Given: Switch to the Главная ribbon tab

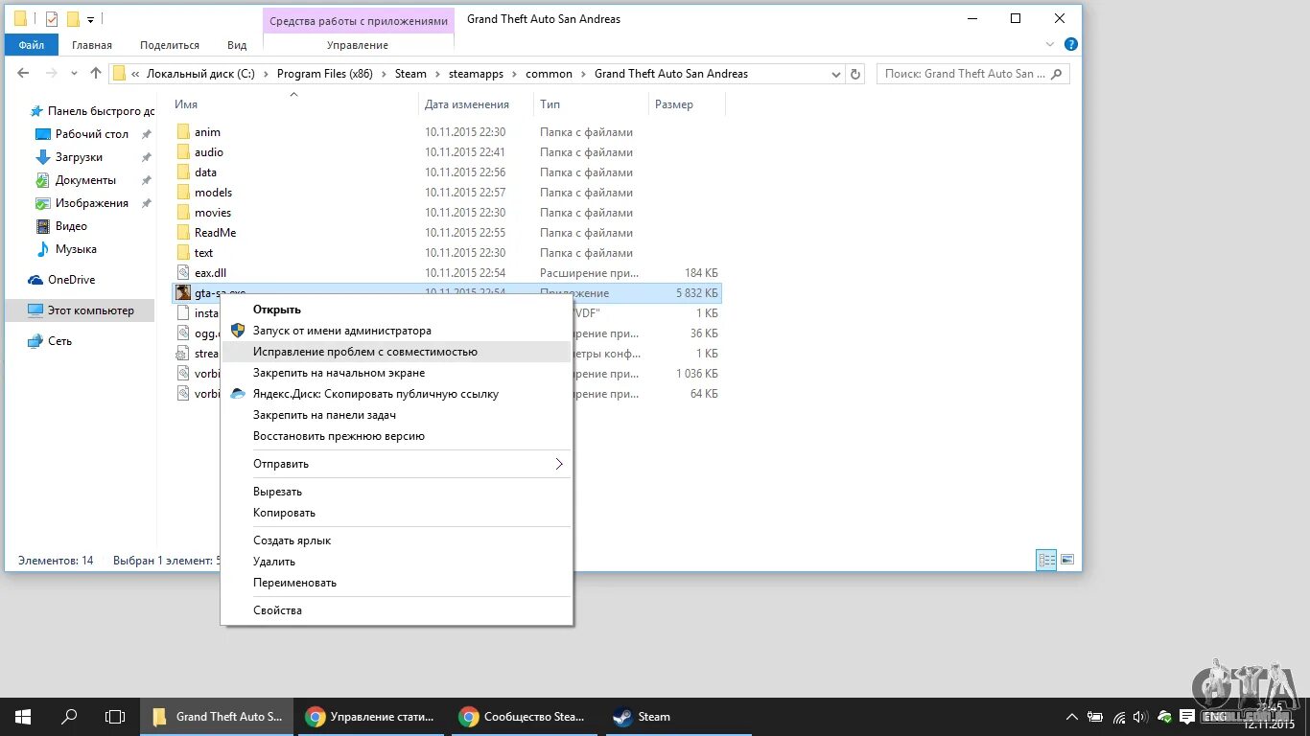Looking at the screenshot, I should click(92, 45).
